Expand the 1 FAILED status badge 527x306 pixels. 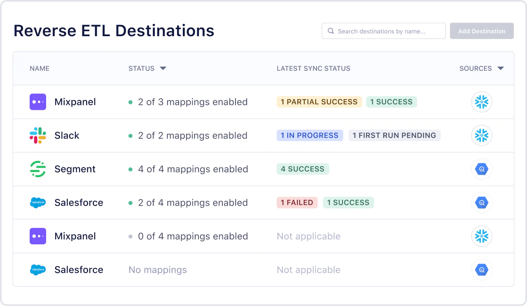pyautogui.click(x=297, y=202)
